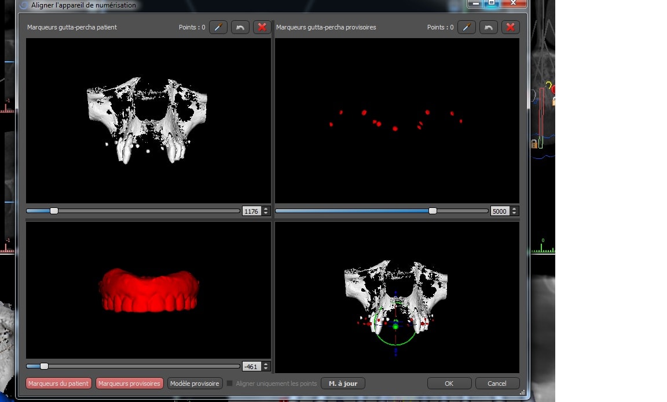The height and width of the screenshot is (402, 667).
Task: Delete points with patient panel red X
Action: (x=262, y=27)
